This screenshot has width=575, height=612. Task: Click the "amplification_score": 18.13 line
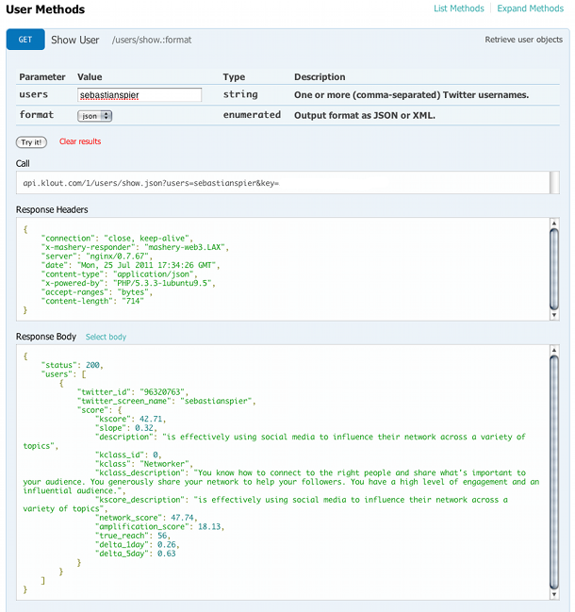(159, 527)
